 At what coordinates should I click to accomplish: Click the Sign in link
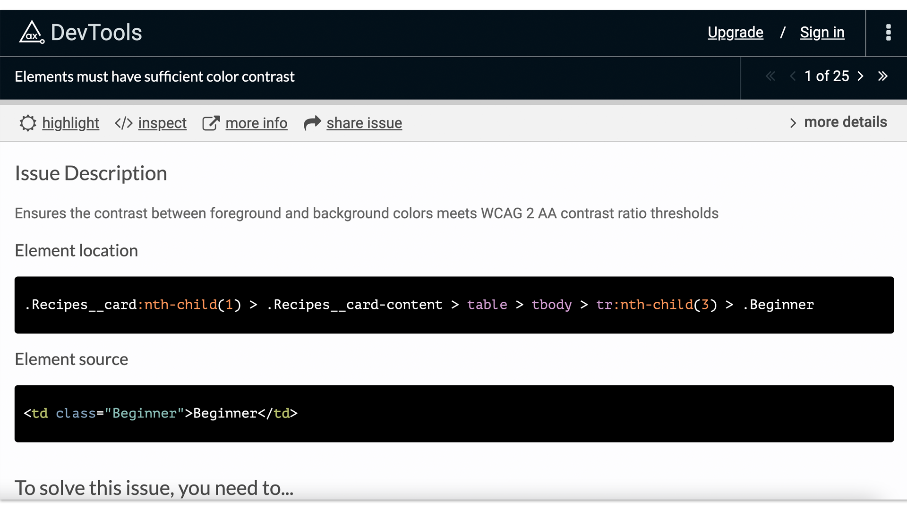(x=822, y=33)
